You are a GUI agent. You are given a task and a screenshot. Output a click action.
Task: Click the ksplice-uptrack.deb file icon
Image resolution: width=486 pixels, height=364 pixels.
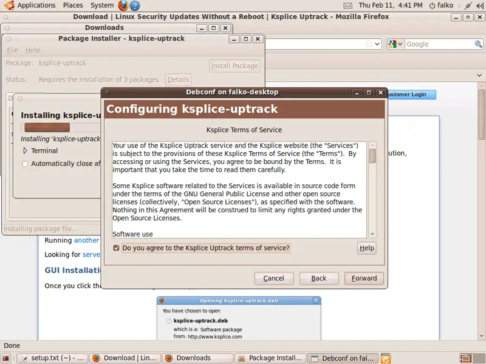(169, 321)
